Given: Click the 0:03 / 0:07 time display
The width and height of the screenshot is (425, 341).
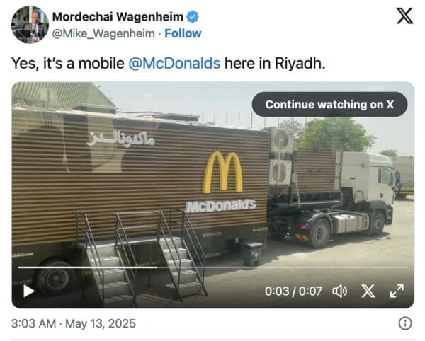Looking at the screenshot, I should point(293,291).
